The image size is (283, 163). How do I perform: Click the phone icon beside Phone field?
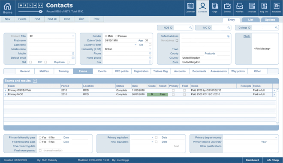tap(150, 54)
